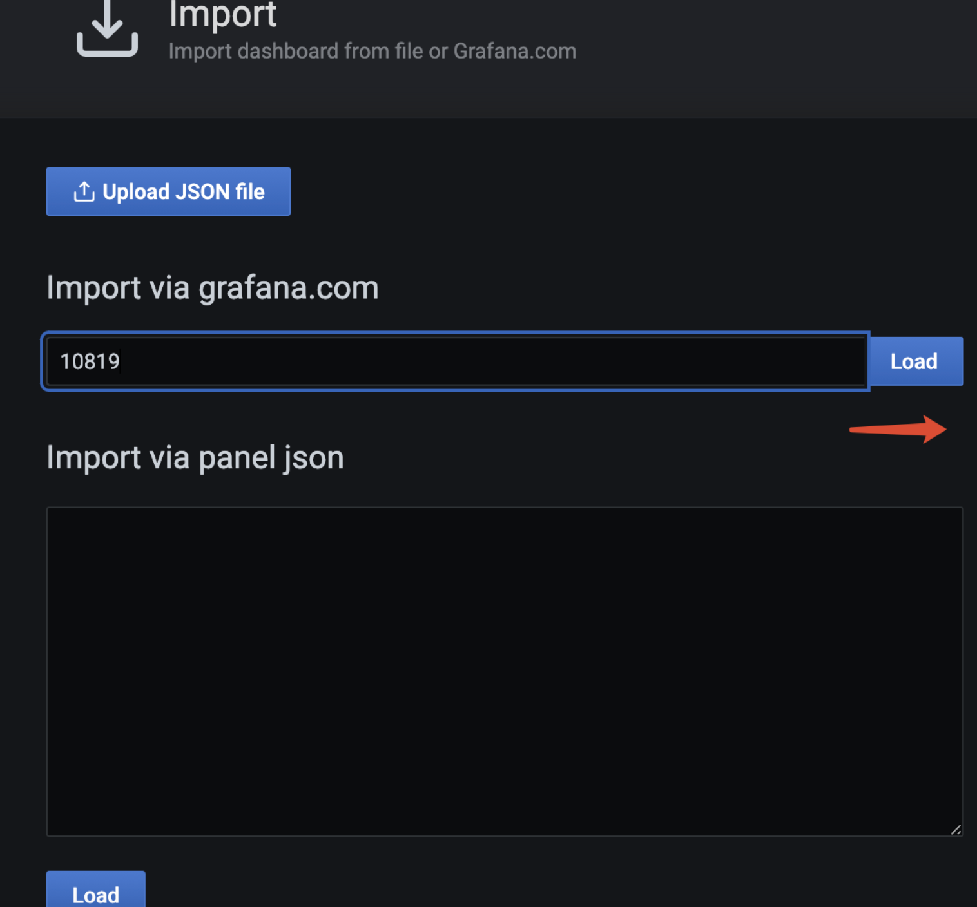Select the 'Import via grafana.com' heading
Image resolution: width=977 pixels, height=907 pixels.
(212, 287)
